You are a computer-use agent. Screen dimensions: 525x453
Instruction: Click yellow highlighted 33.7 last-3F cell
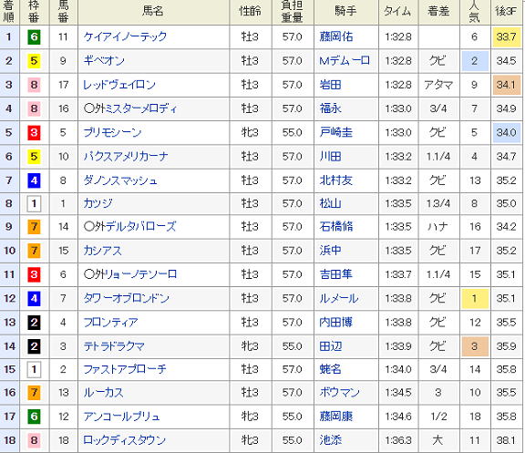point(506,36)
